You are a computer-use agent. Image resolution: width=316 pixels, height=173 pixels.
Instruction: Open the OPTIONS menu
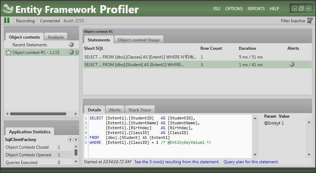click(234, 9)
